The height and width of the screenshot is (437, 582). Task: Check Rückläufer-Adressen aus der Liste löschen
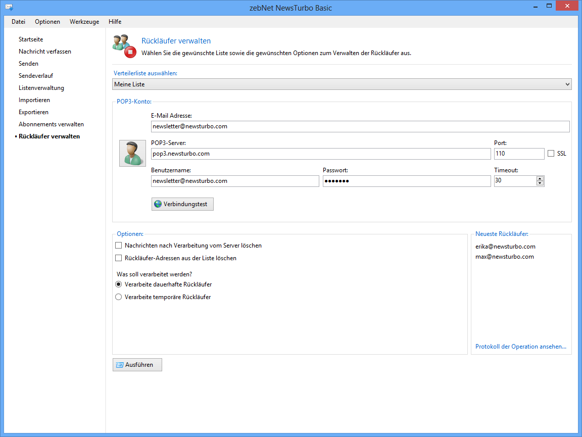point(118,258)
